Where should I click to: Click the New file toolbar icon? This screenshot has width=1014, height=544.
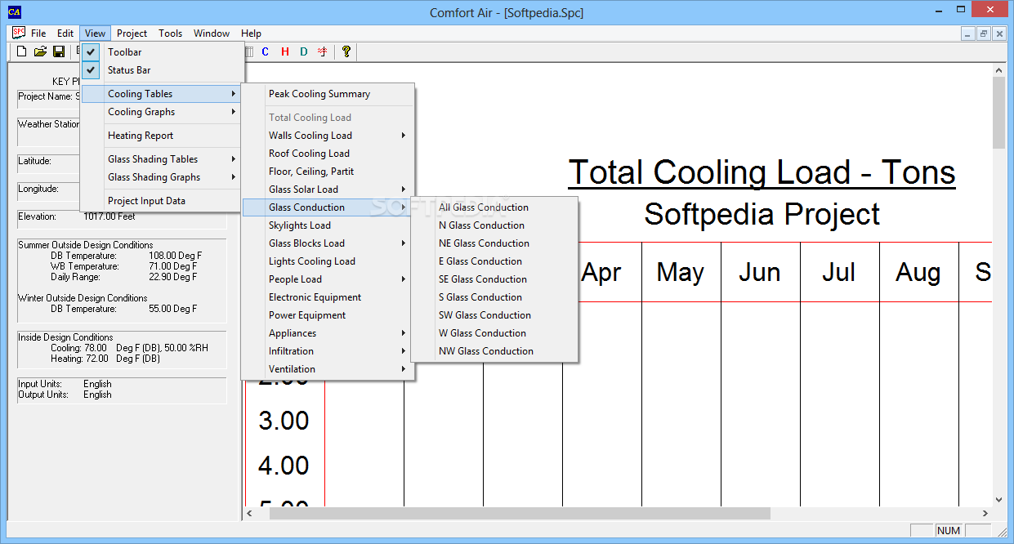[x=22, y=51]
